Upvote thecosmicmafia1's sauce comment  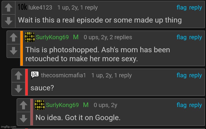click(18, 75)
